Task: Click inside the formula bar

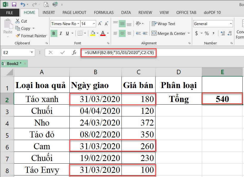Action: pos(118,52)
